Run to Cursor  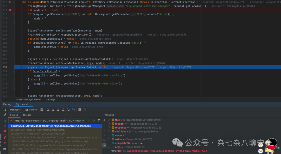click(73, 110)
